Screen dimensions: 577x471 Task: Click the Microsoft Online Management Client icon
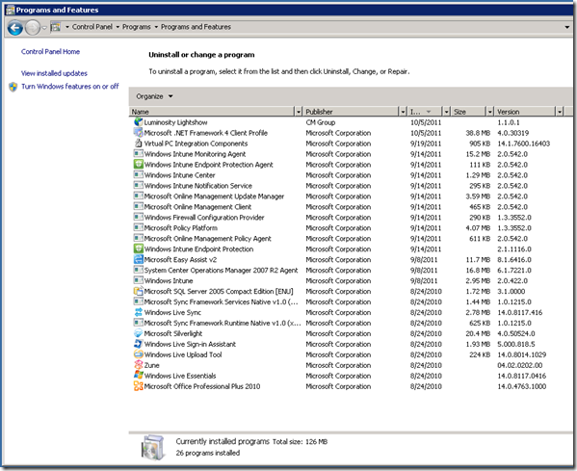click(138, 206)
